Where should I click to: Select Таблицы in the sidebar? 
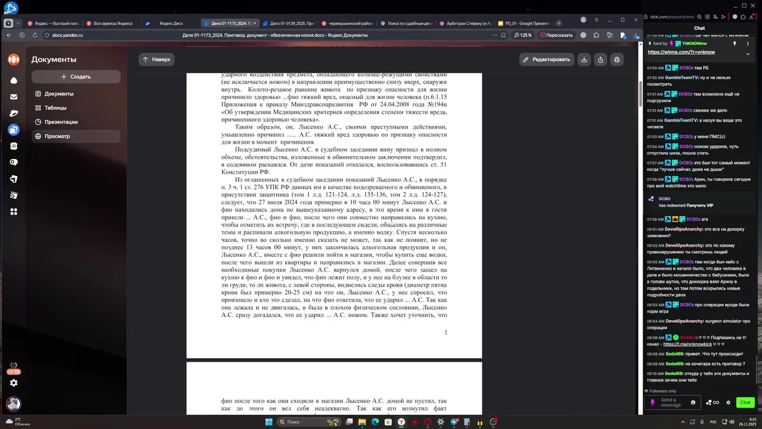coord(76,108)
